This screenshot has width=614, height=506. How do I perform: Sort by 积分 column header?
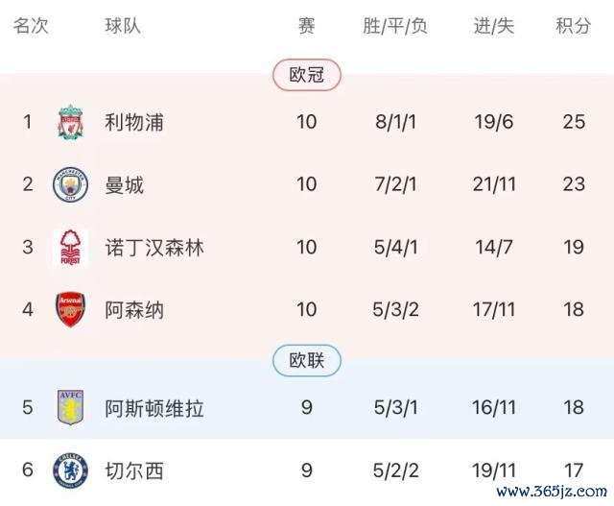(x=574, y=26)
